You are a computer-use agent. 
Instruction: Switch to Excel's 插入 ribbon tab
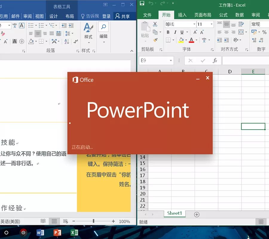[183, 15]
